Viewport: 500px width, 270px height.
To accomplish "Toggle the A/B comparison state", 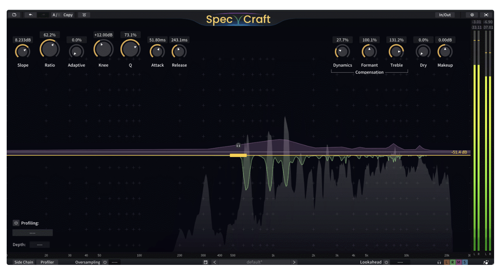I will [56, 15].
